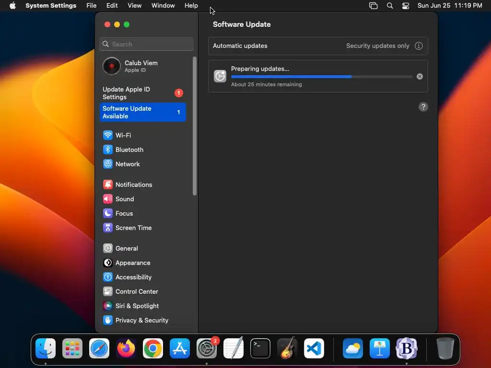Select Update Apple ID Settings row
Image resolution: width=491 pixels, height=368 pixels.
coord(143,93)
